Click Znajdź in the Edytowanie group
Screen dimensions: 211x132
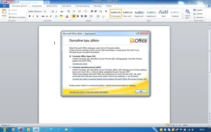199,10
